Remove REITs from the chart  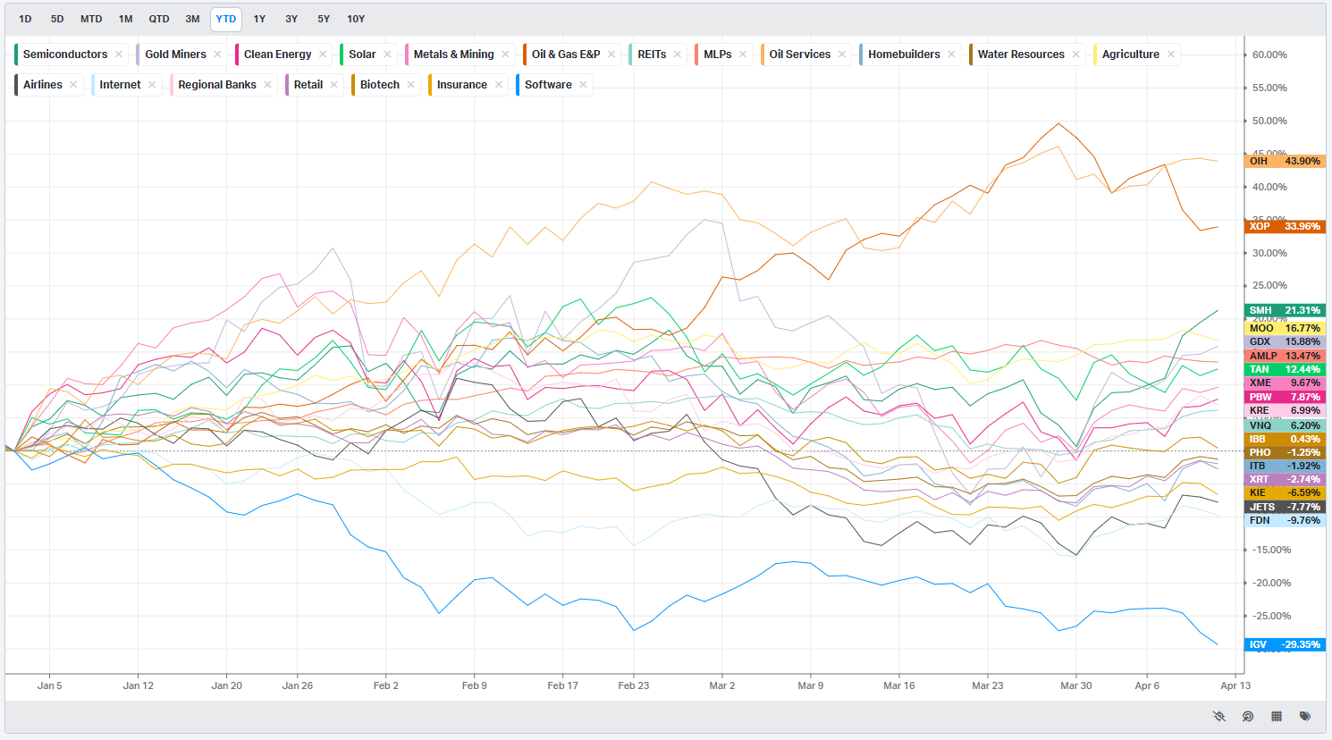click(678, 55)
